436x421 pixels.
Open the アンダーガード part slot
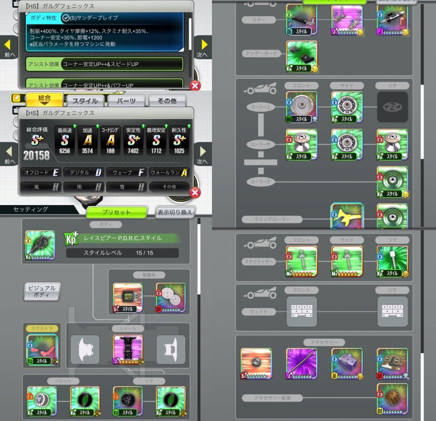(302, 57)
